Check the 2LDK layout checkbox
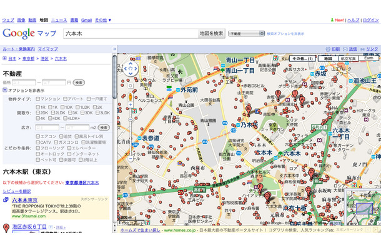Screen dimensions: 381x250 click(x=52, y=112)
